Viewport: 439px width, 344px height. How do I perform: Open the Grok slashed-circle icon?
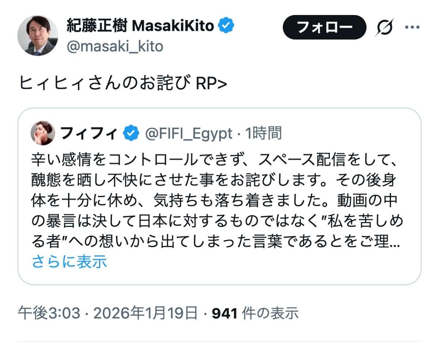384,27
